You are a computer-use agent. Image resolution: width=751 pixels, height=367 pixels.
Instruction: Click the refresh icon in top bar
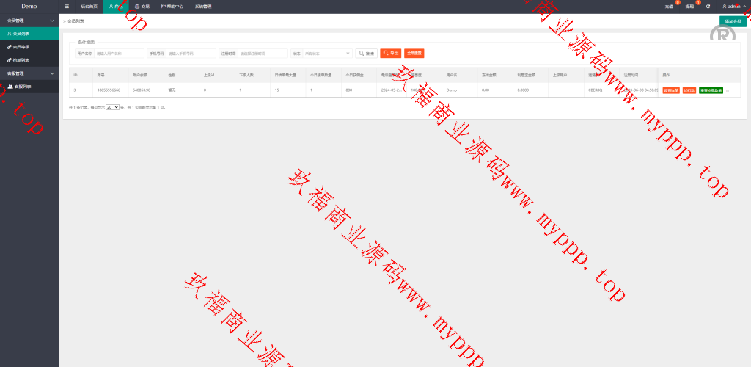[x=708, y=6]
